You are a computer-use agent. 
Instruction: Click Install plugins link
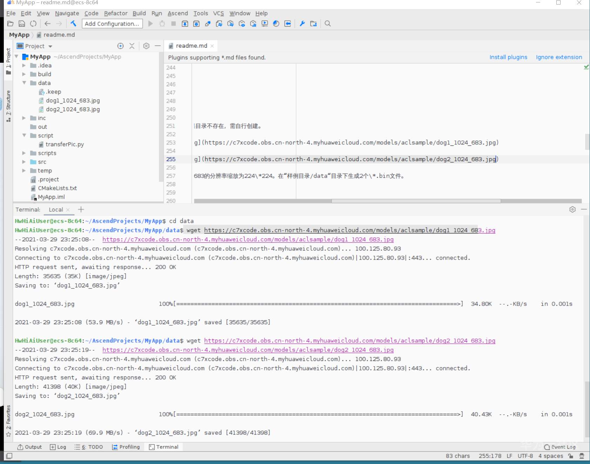pyautogui.click(x=508, y=57)
